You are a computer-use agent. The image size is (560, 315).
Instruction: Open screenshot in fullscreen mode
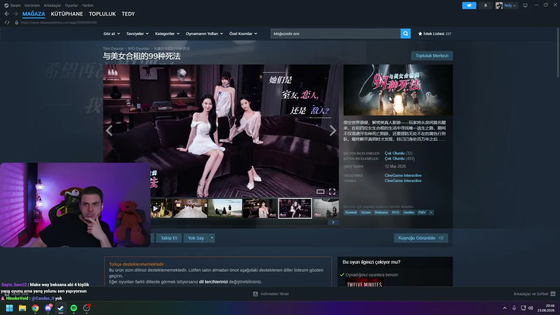332,192
